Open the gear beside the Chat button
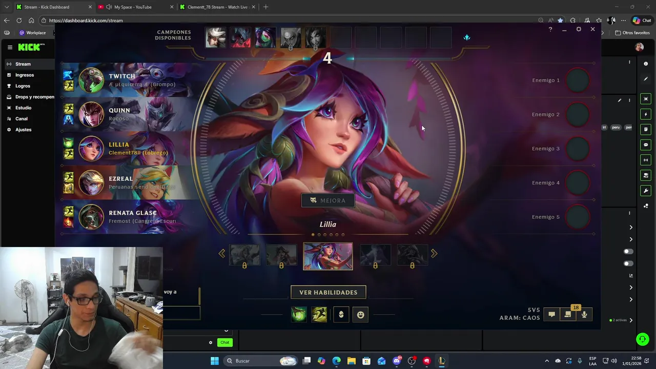Image resolution: width=656 pixels, height=369 pixels. click(x=210, y=342)
